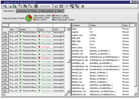The image size is (139, 99).
Task: Click the funnel filter toolbar icon
Action: coord(67,6)
